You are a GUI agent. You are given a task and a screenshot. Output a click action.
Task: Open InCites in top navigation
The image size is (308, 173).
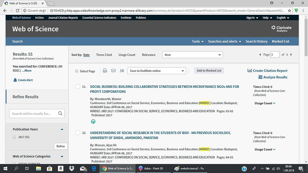coord(39,18)
